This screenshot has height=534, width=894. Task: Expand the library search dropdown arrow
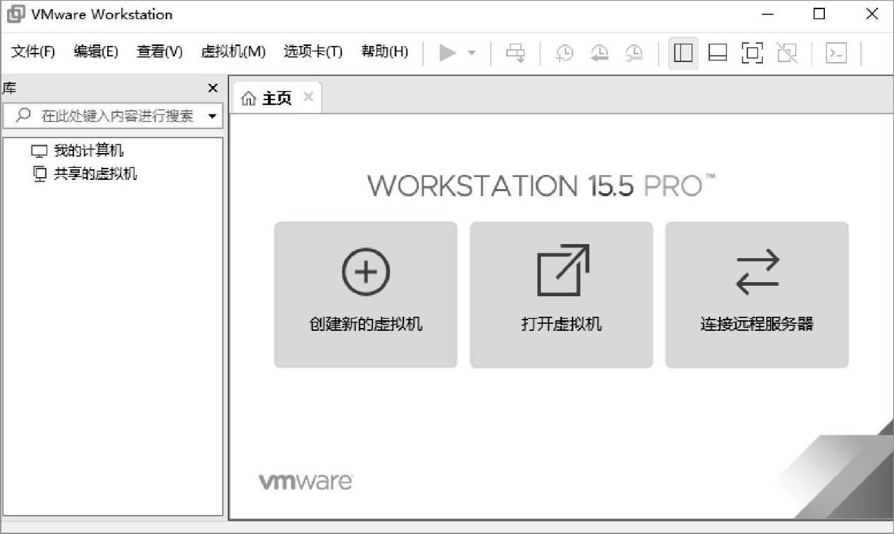point(212,116)
